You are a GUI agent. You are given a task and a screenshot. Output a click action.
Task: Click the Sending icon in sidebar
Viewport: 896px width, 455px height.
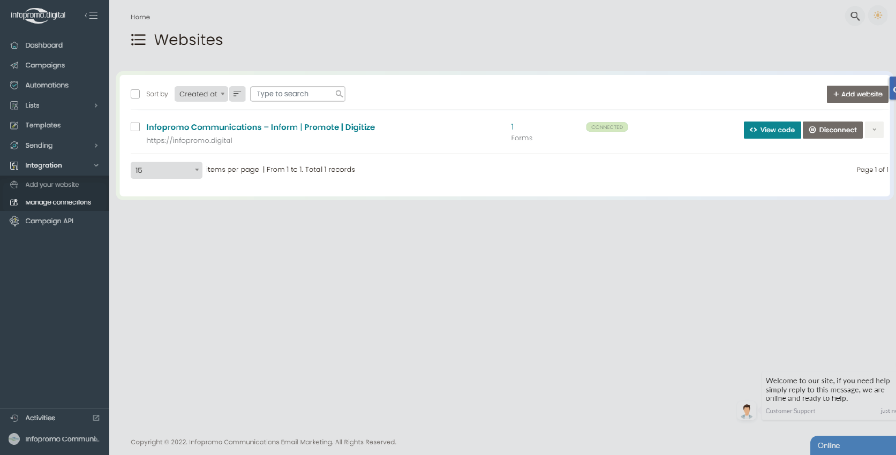(14, 146)
